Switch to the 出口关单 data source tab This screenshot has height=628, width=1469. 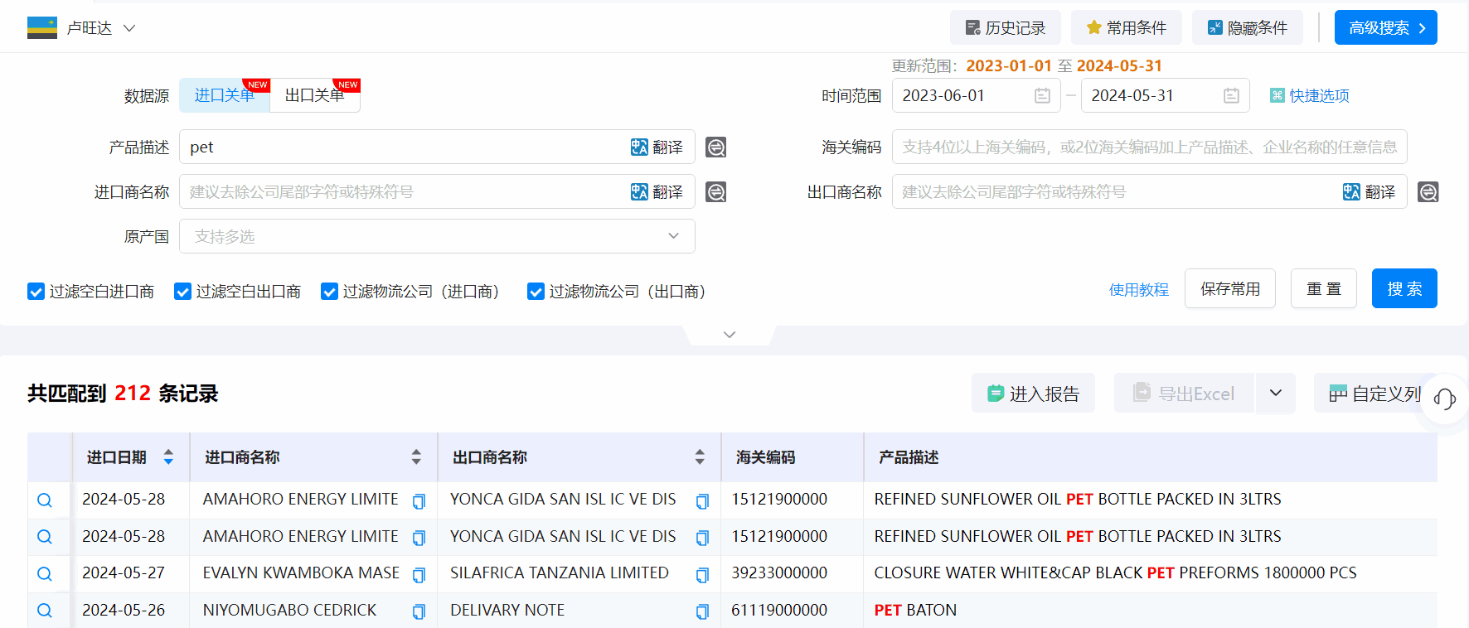coord(315,96)
